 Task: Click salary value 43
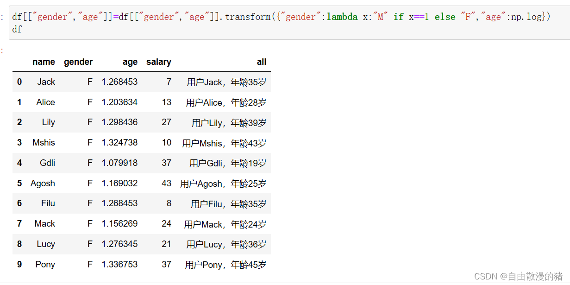[167, 184]
